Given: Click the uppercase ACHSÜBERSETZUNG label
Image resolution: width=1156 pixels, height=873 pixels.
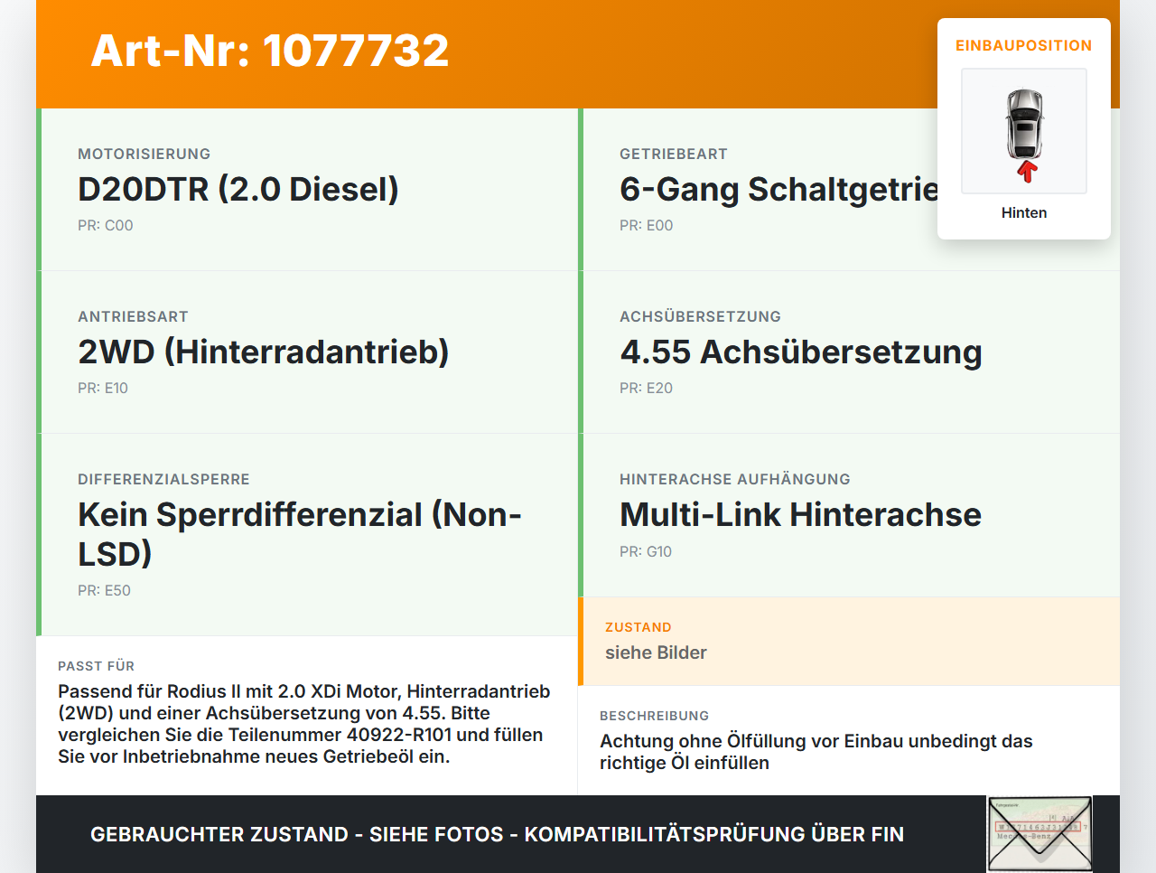Looking at the screenshot, I should 700,316.
